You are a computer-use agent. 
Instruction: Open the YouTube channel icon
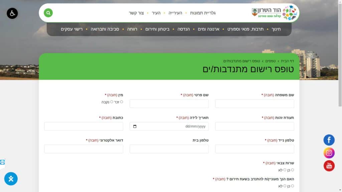click(x=329, y=166)
